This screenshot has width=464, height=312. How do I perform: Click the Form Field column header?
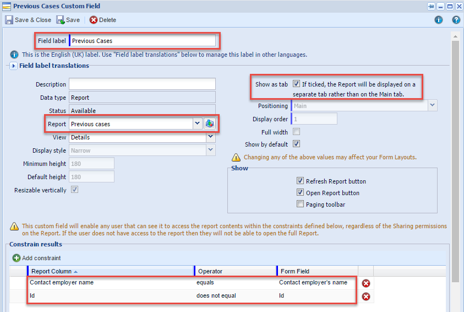tap(317, 271)
